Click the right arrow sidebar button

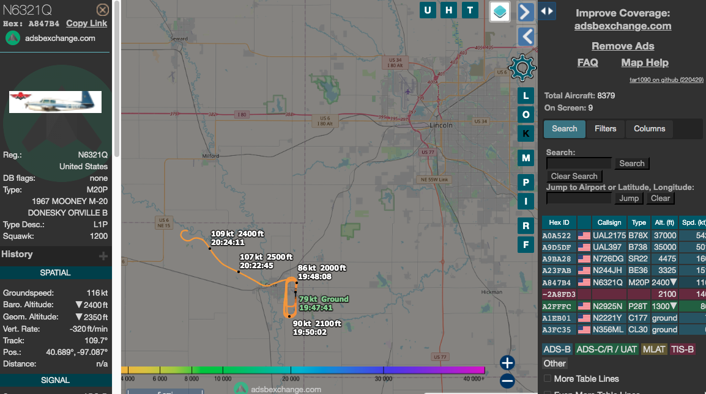pyautogui.click(x=526, y=12)
